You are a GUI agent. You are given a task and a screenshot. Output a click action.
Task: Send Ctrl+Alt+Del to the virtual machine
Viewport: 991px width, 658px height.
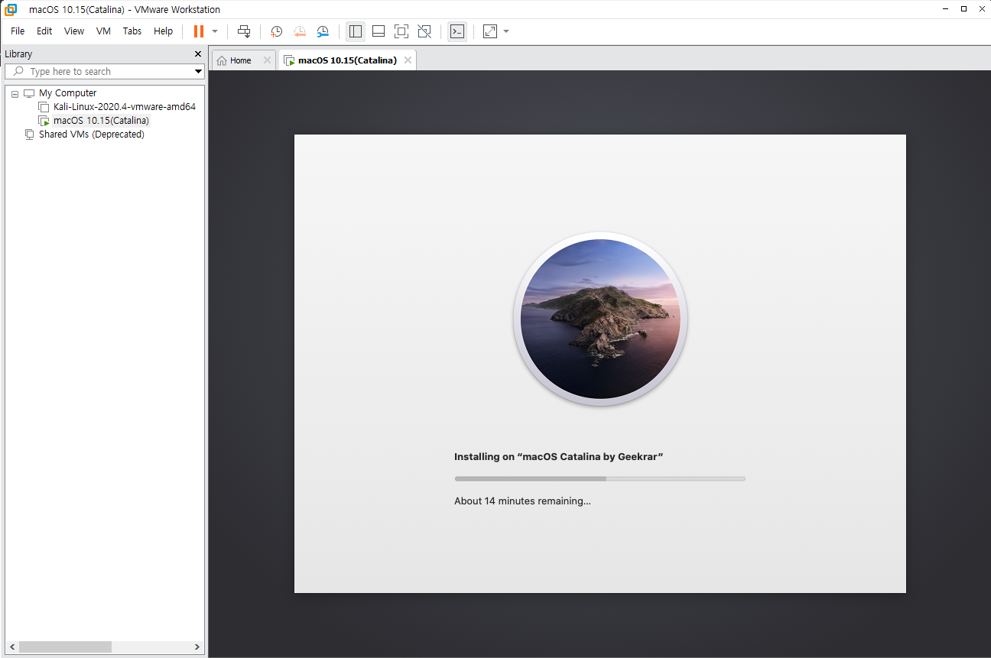click(244, 31)
